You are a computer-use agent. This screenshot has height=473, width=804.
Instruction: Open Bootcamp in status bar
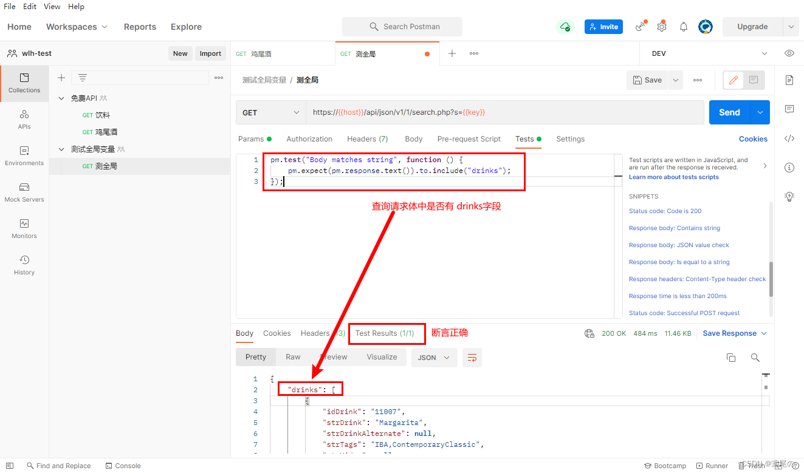click(x=665, y=466)
